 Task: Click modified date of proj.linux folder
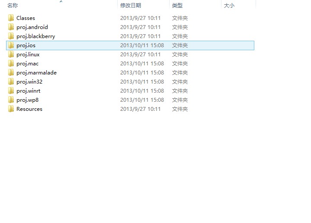141,55
